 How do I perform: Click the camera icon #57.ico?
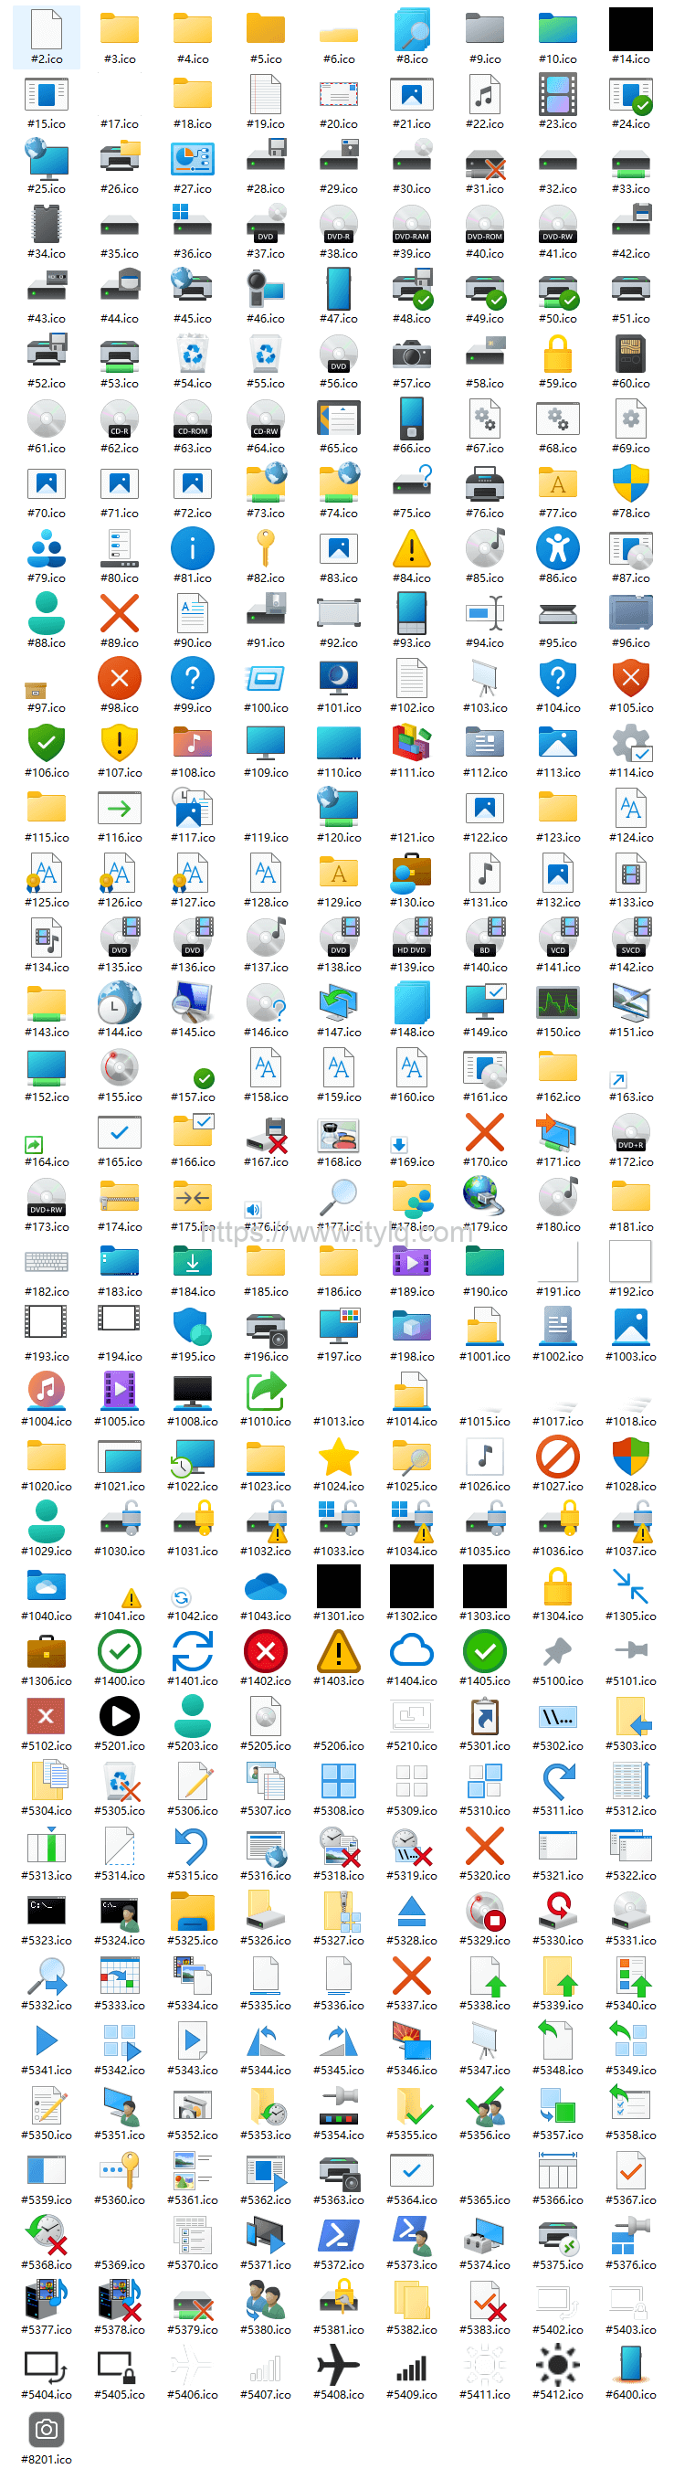pyautogui.click(x=412, y=354)
